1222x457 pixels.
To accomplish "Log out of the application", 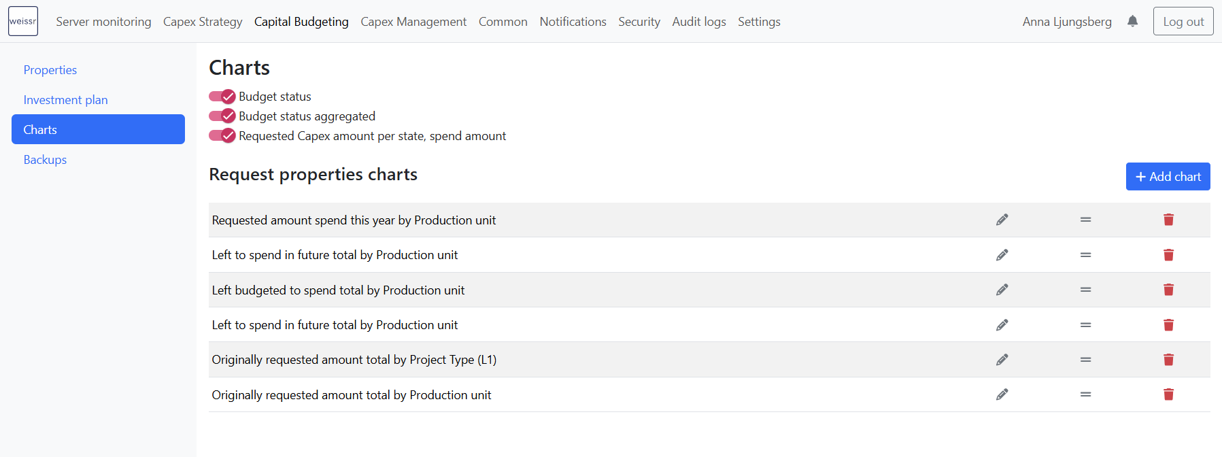I will click(1183, 21).
